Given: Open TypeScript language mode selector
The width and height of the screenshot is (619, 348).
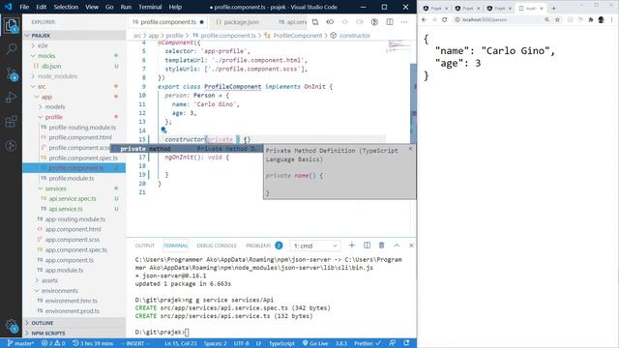Looking at the screenshot, I should point(281,343).
